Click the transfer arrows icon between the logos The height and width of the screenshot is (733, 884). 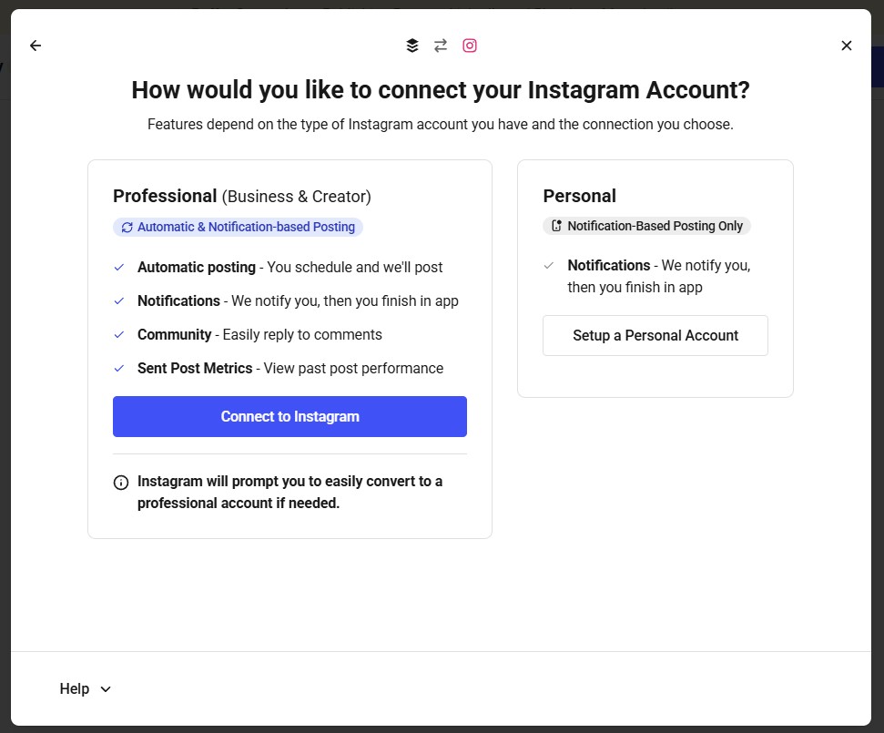pos(441,45)
